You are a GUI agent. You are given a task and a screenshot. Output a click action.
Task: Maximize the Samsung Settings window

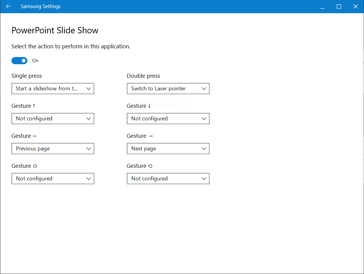pos(339,6)
